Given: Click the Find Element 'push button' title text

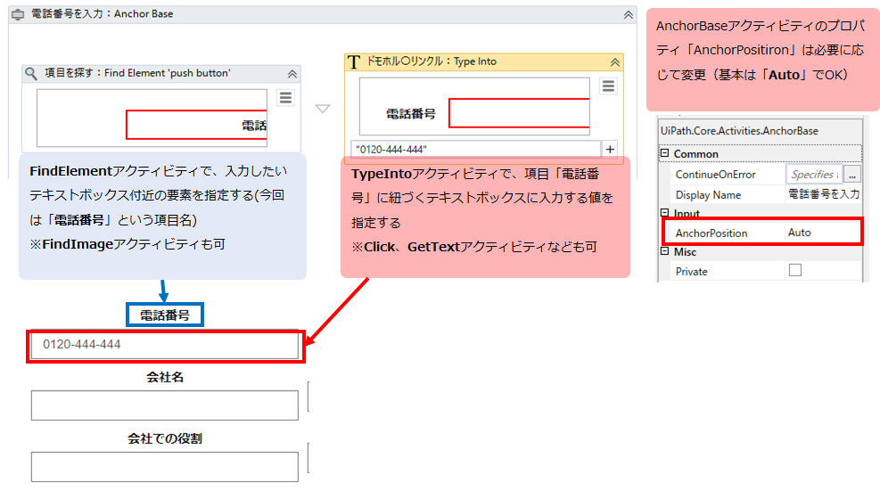Looking at the screenshot, I should [137, 73].
